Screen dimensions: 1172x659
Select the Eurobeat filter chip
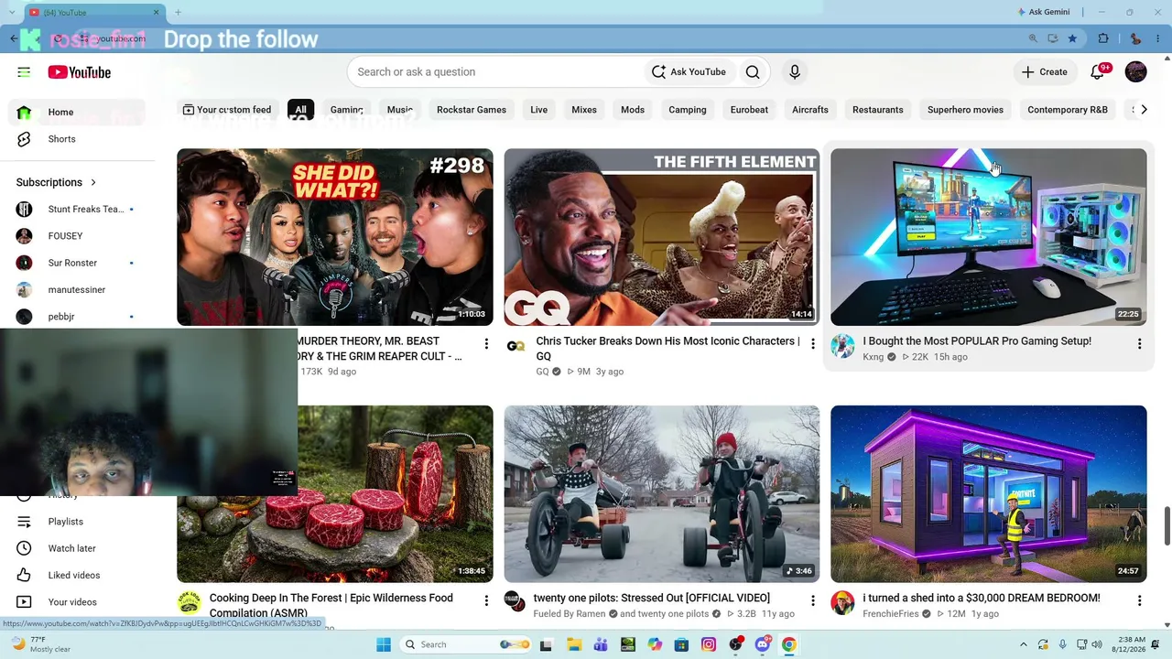tap(749, 110)
